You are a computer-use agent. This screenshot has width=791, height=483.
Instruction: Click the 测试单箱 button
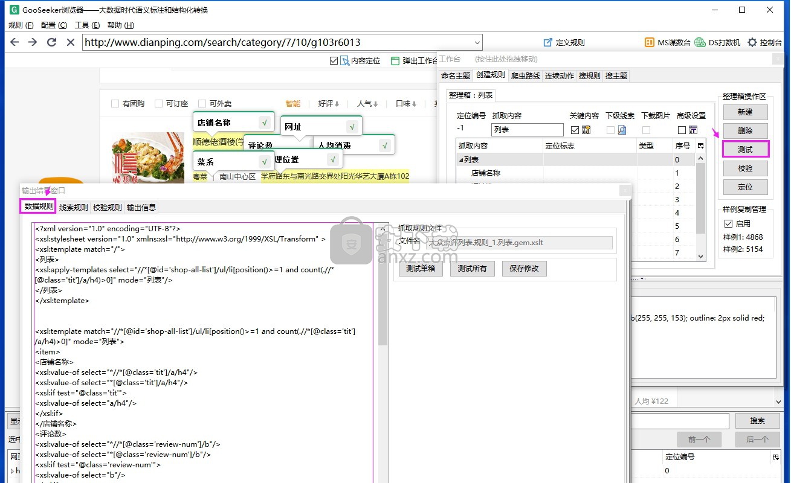421,269
